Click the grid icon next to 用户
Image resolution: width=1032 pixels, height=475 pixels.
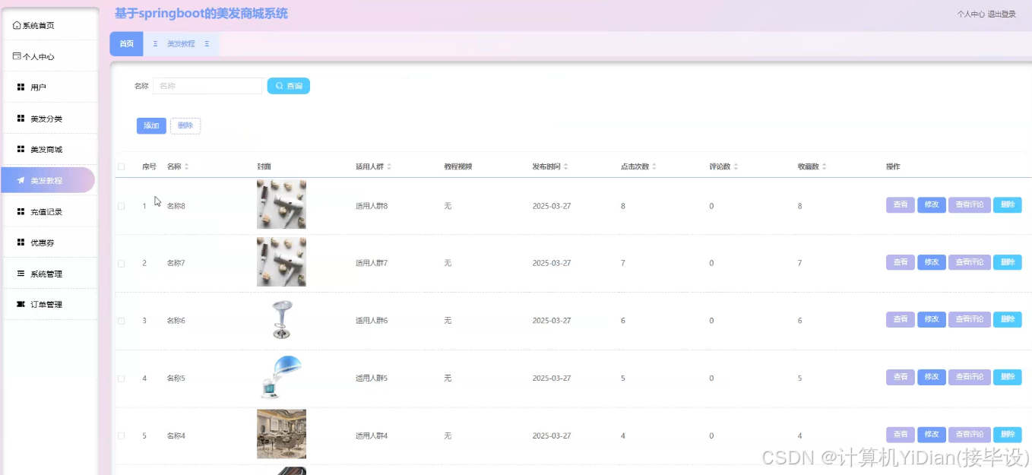click(x=21, y=87)
